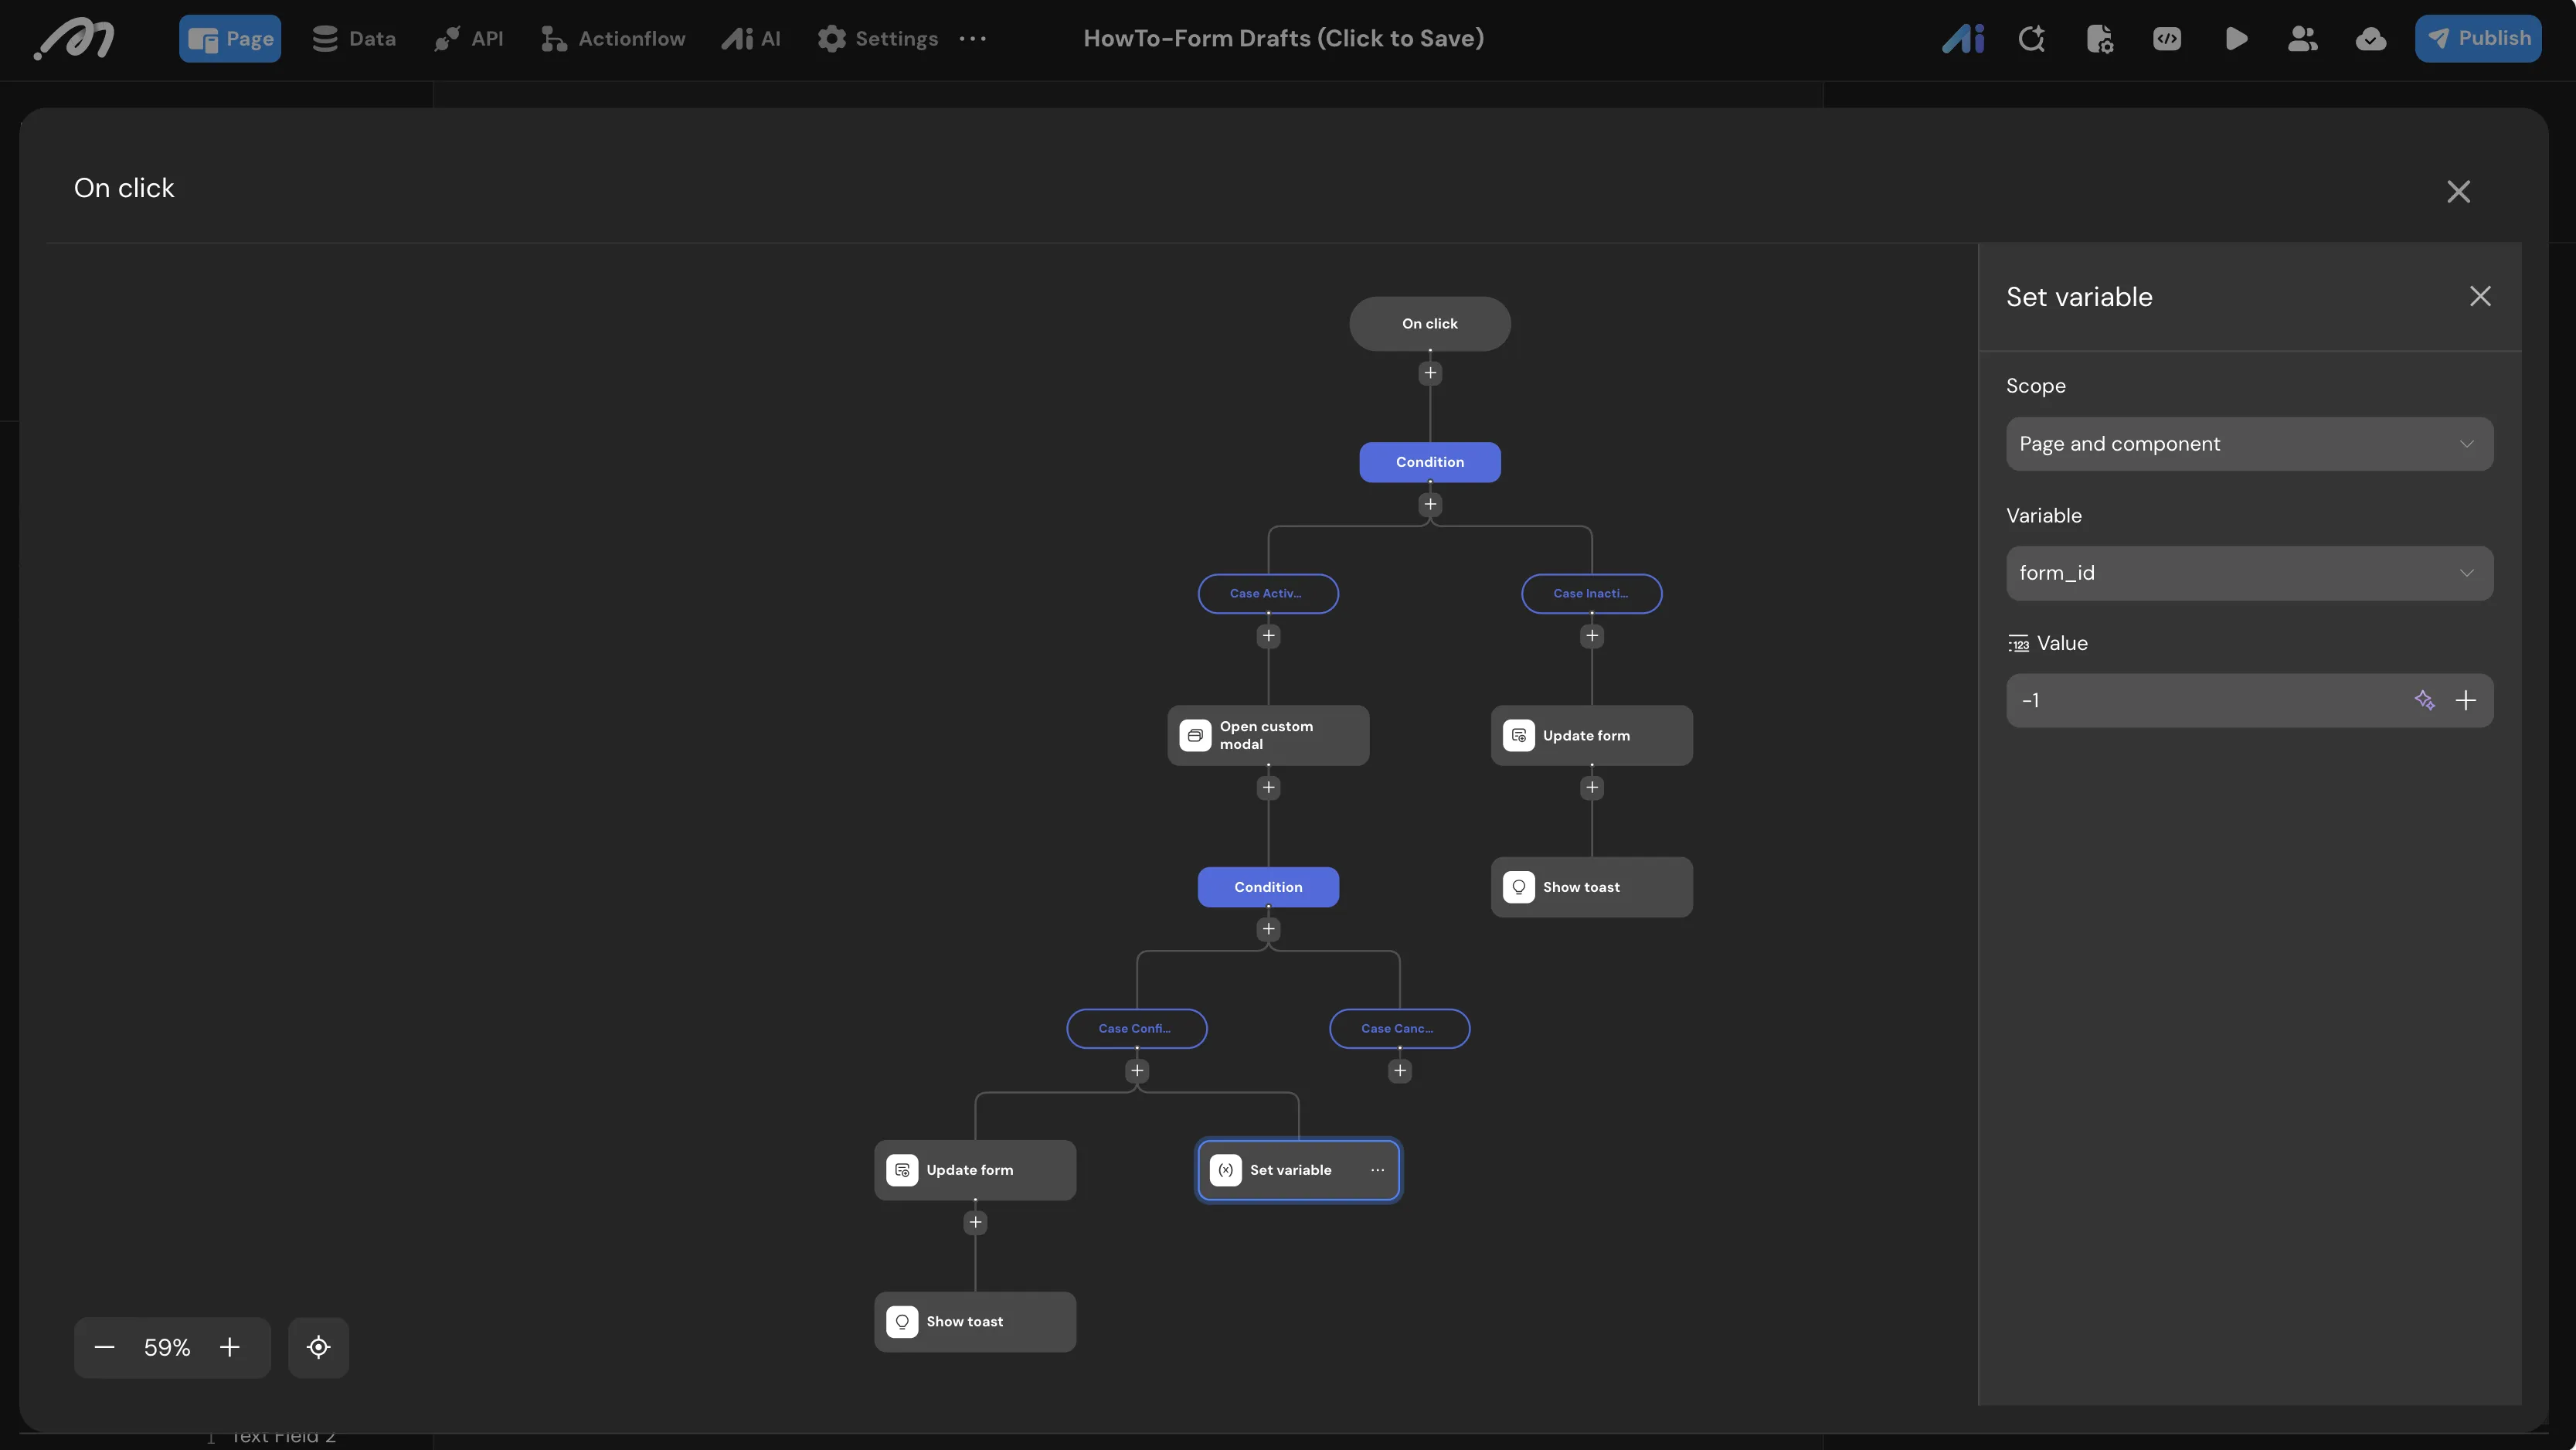Zoom out the flow canvas
2576x1450 pixels.
click(x=104, y=1347)
